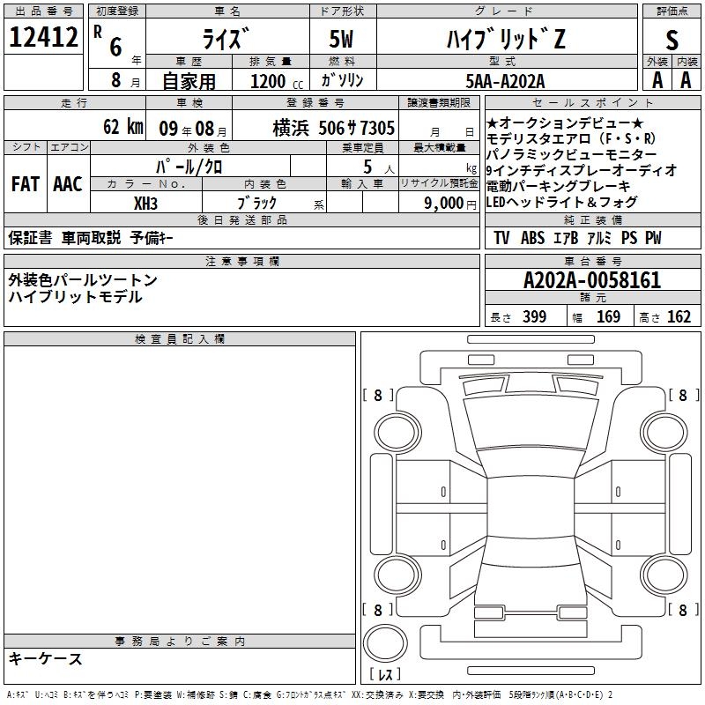The image size is (705, 705).
Task: Select the パノラミックビューモニター line
Action: [571, 154]
